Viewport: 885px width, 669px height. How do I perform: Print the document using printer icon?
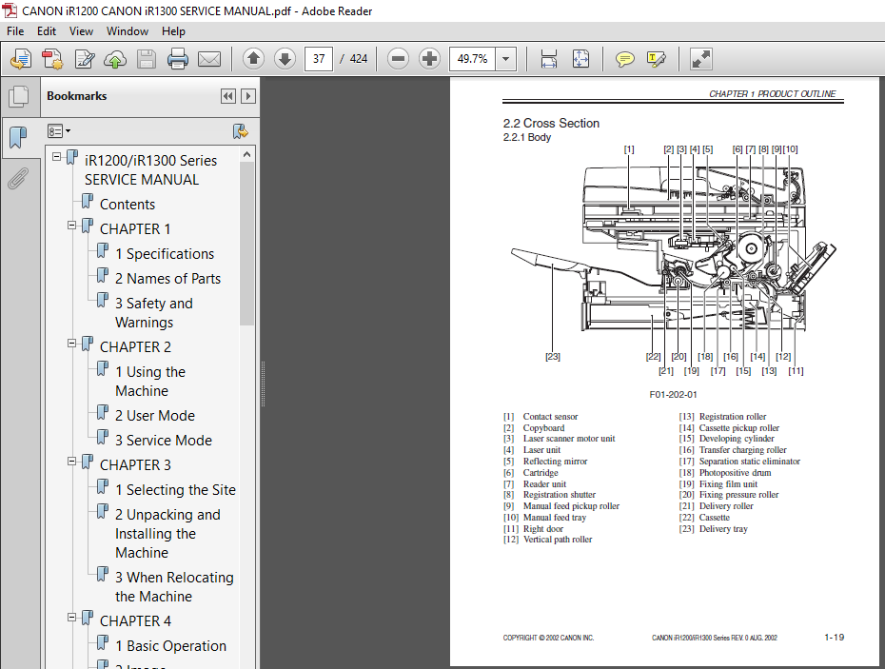(178, 59)
